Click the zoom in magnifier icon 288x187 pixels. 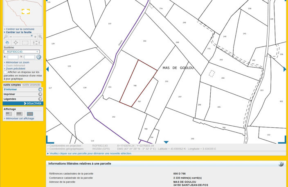pos(40,37)
